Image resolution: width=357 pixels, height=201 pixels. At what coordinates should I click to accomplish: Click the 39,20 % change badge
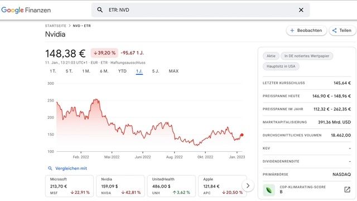[104, 53]
